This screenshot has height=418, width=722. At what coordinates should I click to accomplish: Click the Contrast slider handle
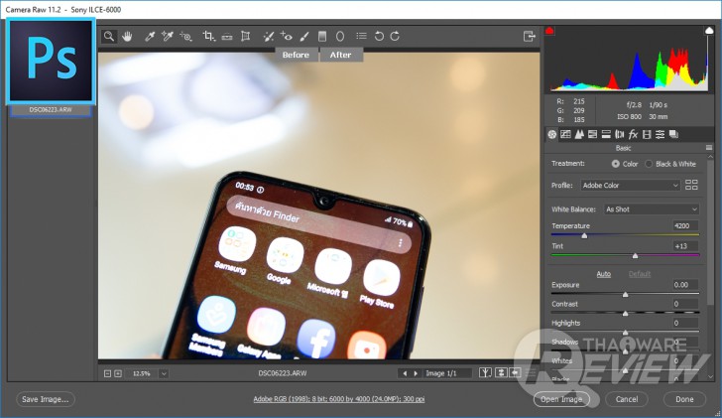[x=625, y=314]
